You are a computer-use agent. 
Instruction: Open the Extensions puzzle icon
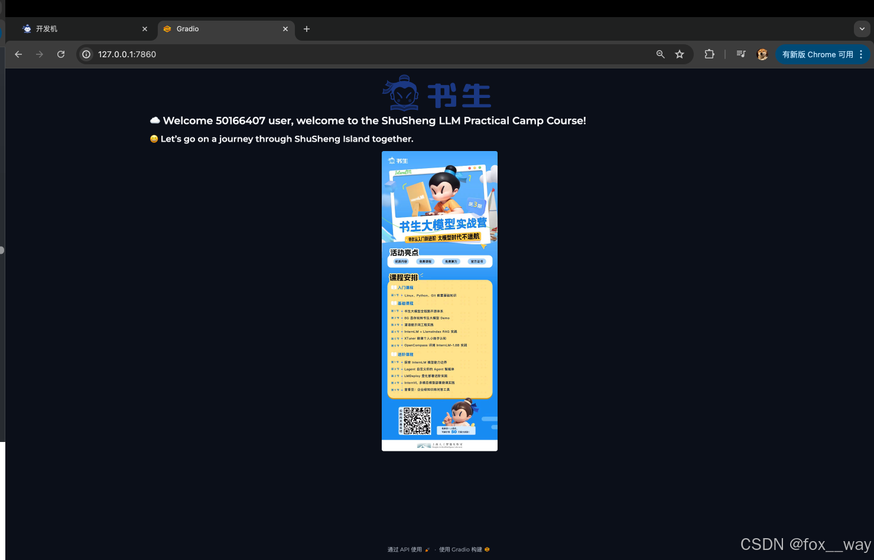[x=710, y=54]
